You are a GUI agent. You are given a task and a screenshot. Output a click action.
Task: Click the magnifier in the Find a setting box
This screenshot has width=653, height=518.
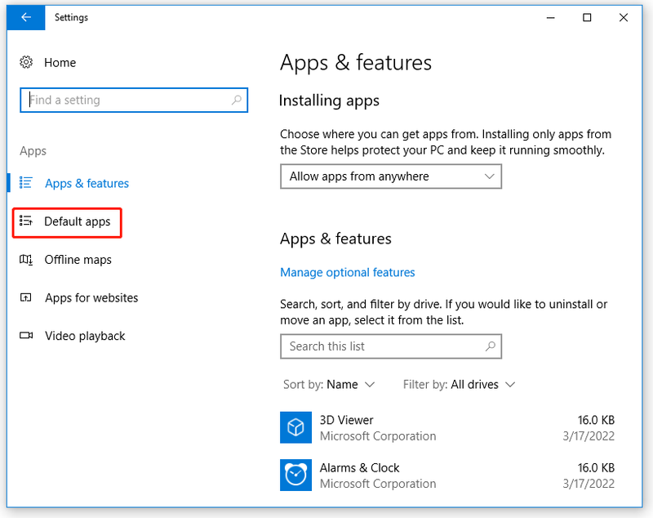237,100
